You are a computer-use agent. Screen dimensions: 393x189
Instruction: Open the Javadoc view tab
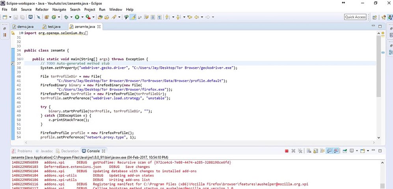click(x=45, y=151)
